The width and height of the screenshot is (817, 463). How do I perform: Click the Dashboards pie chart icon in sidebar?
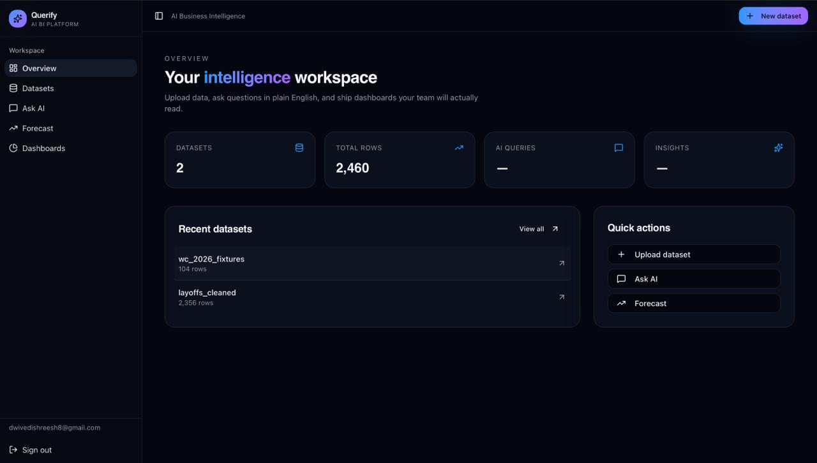click(13, 148)
